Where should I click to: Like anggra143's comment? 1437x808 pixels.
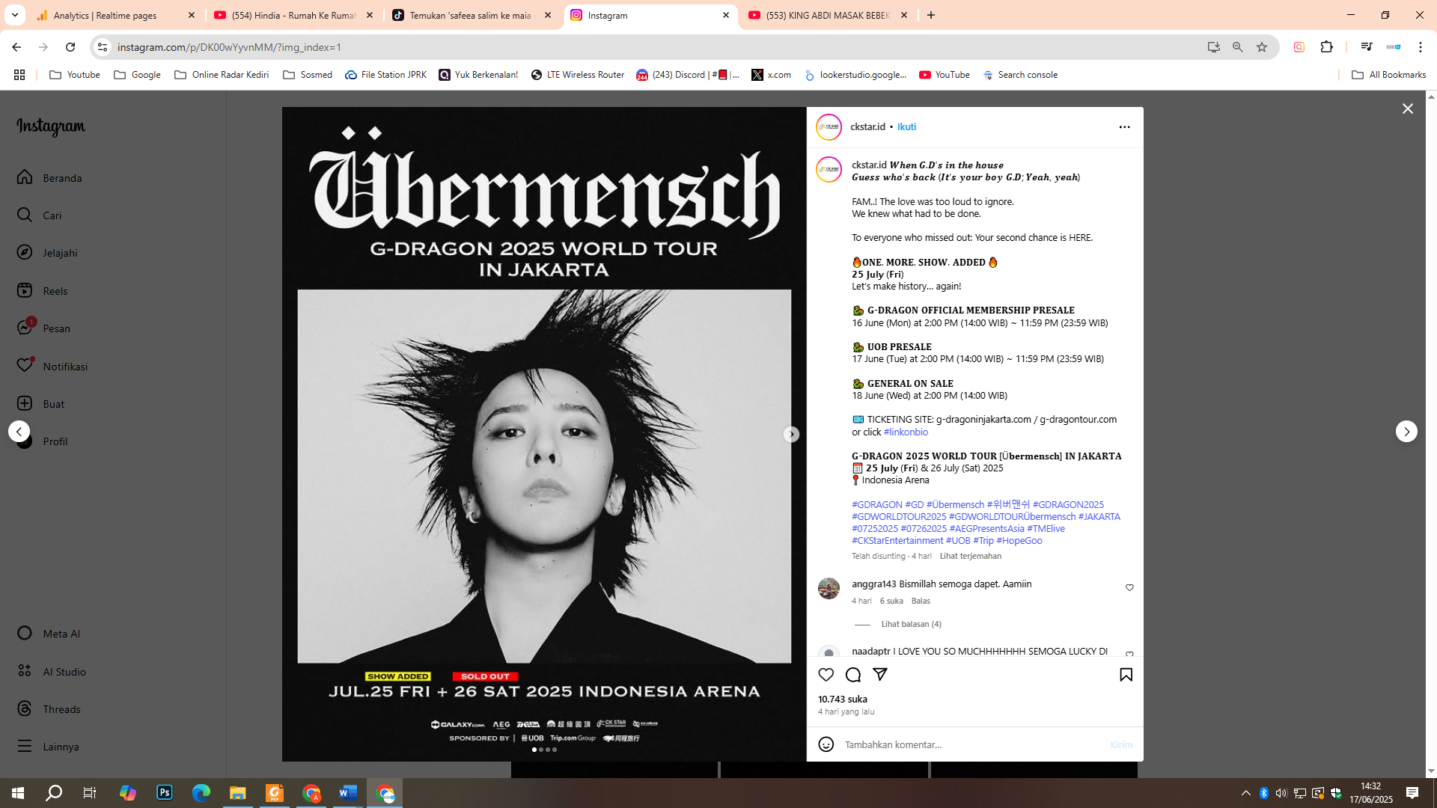[x=1129, y=588]
